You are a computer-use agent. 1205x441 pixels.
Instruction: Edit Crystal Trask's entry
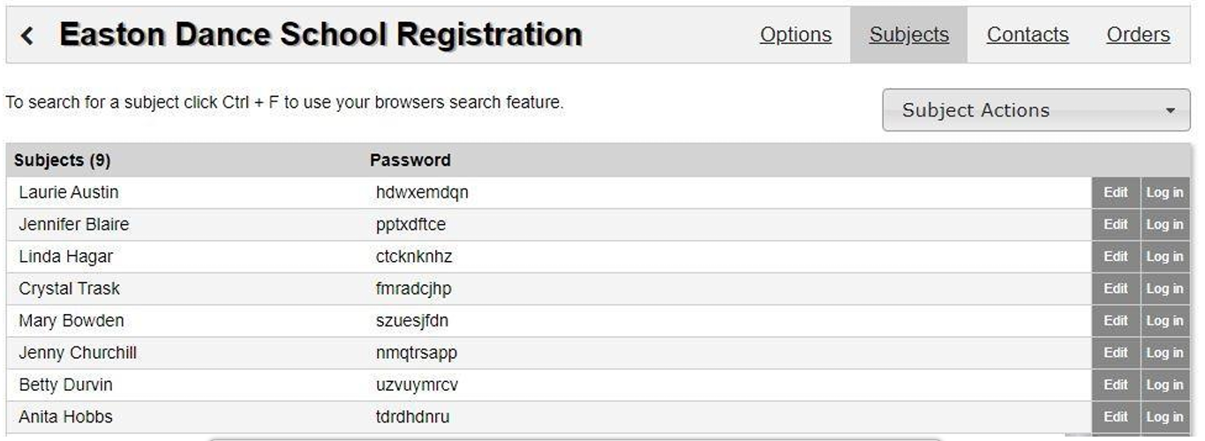(1116, 288)
